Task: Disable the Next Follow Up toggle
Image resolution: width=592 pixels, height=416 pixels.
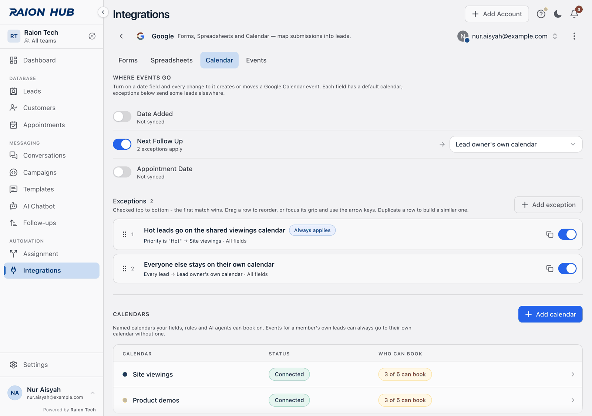Action: [x=122, y=144]
